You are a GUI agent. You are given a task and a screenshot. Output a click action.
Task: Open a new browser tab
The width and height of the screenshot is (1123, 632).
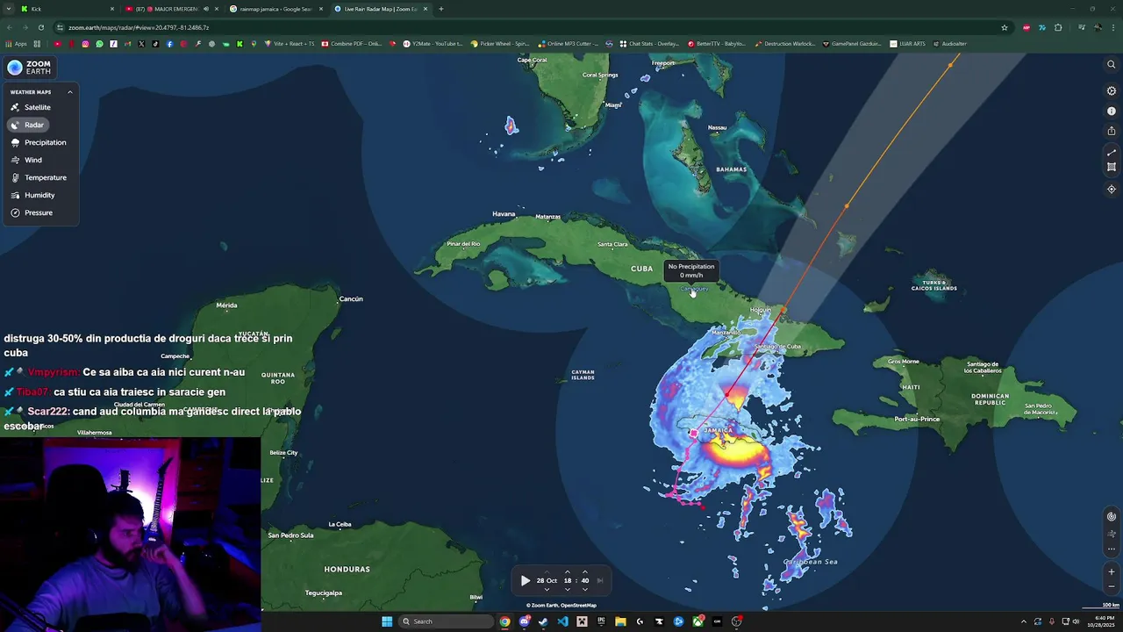click(x=440, y=9)
